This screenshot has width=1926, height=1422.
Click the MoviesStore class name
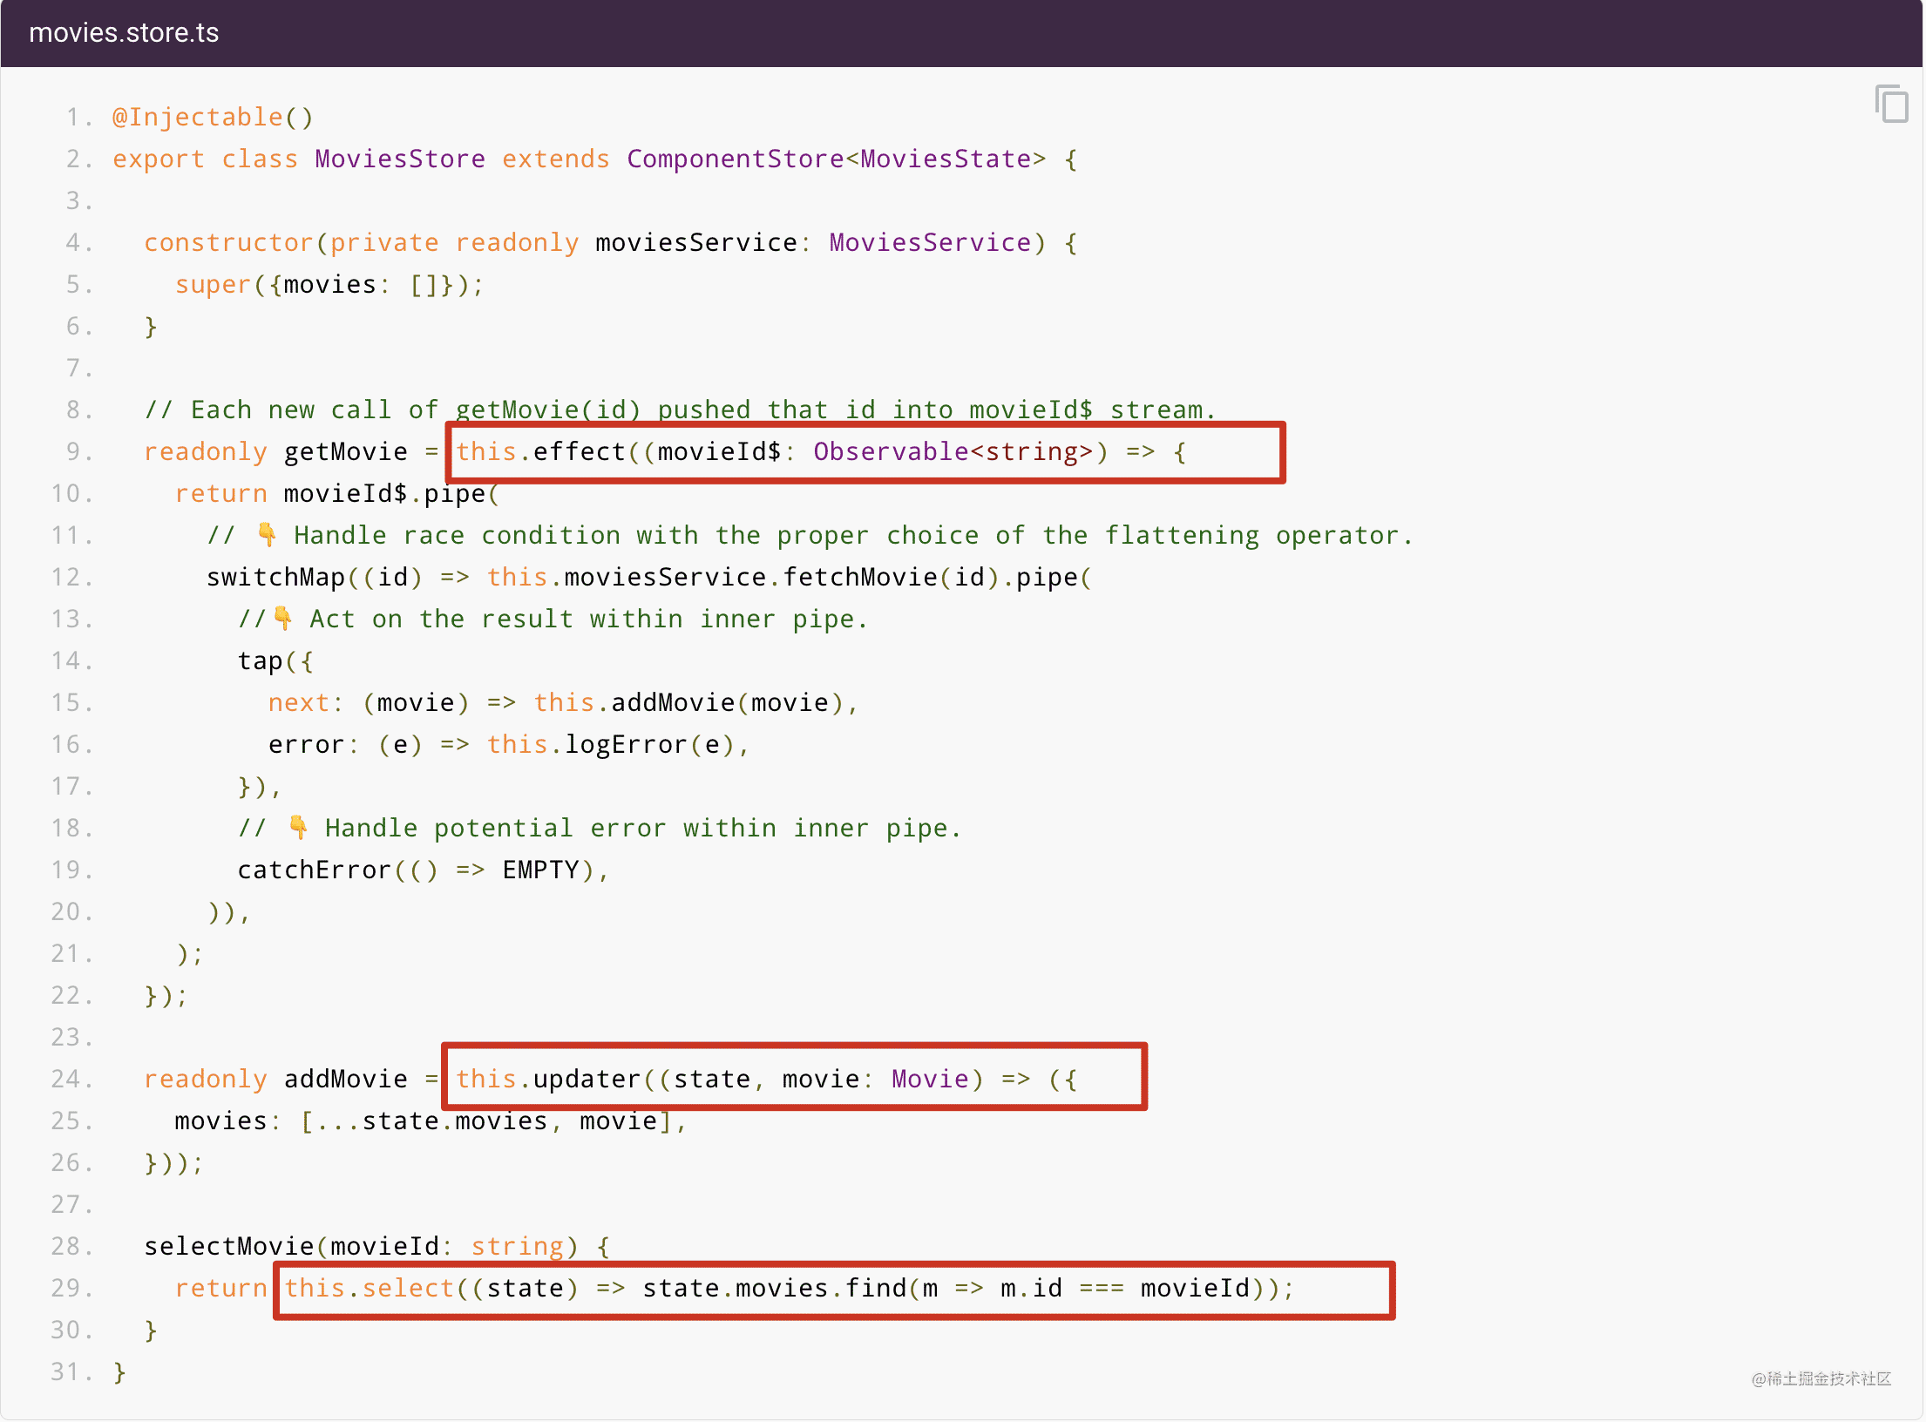(400, 159)
